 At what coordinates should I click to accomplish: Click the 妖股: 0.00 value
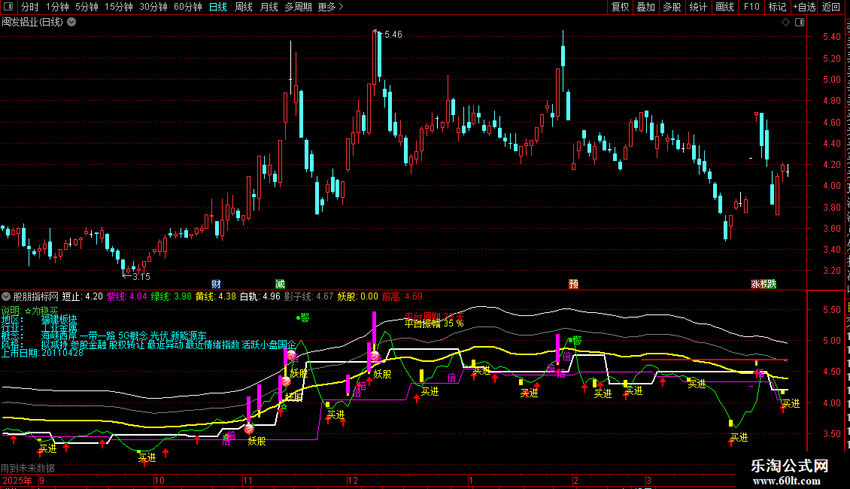pyautogui.click(x=358, y=296)
